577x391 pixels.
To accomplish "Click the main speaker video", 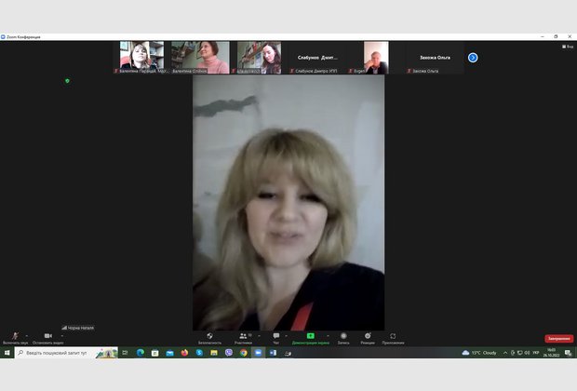I will click(288, 203).
